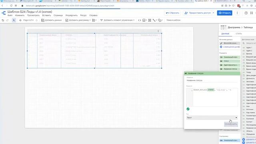Redo the last action
The image size is (256, 144).
pos(7,20)
